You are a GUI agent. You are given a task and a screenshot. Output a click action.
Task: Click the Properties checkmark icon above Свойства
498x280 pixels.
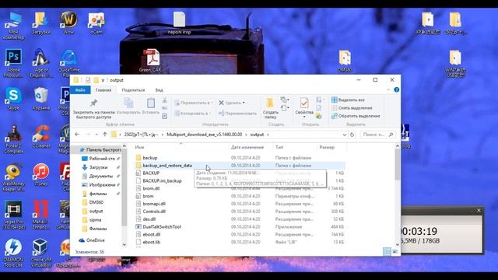point(304,103)
